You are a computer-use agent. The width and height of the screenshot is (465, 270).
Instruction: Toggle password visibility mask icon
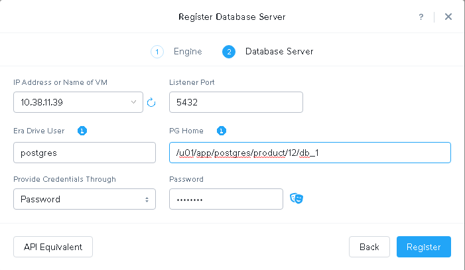click(297, 198)
